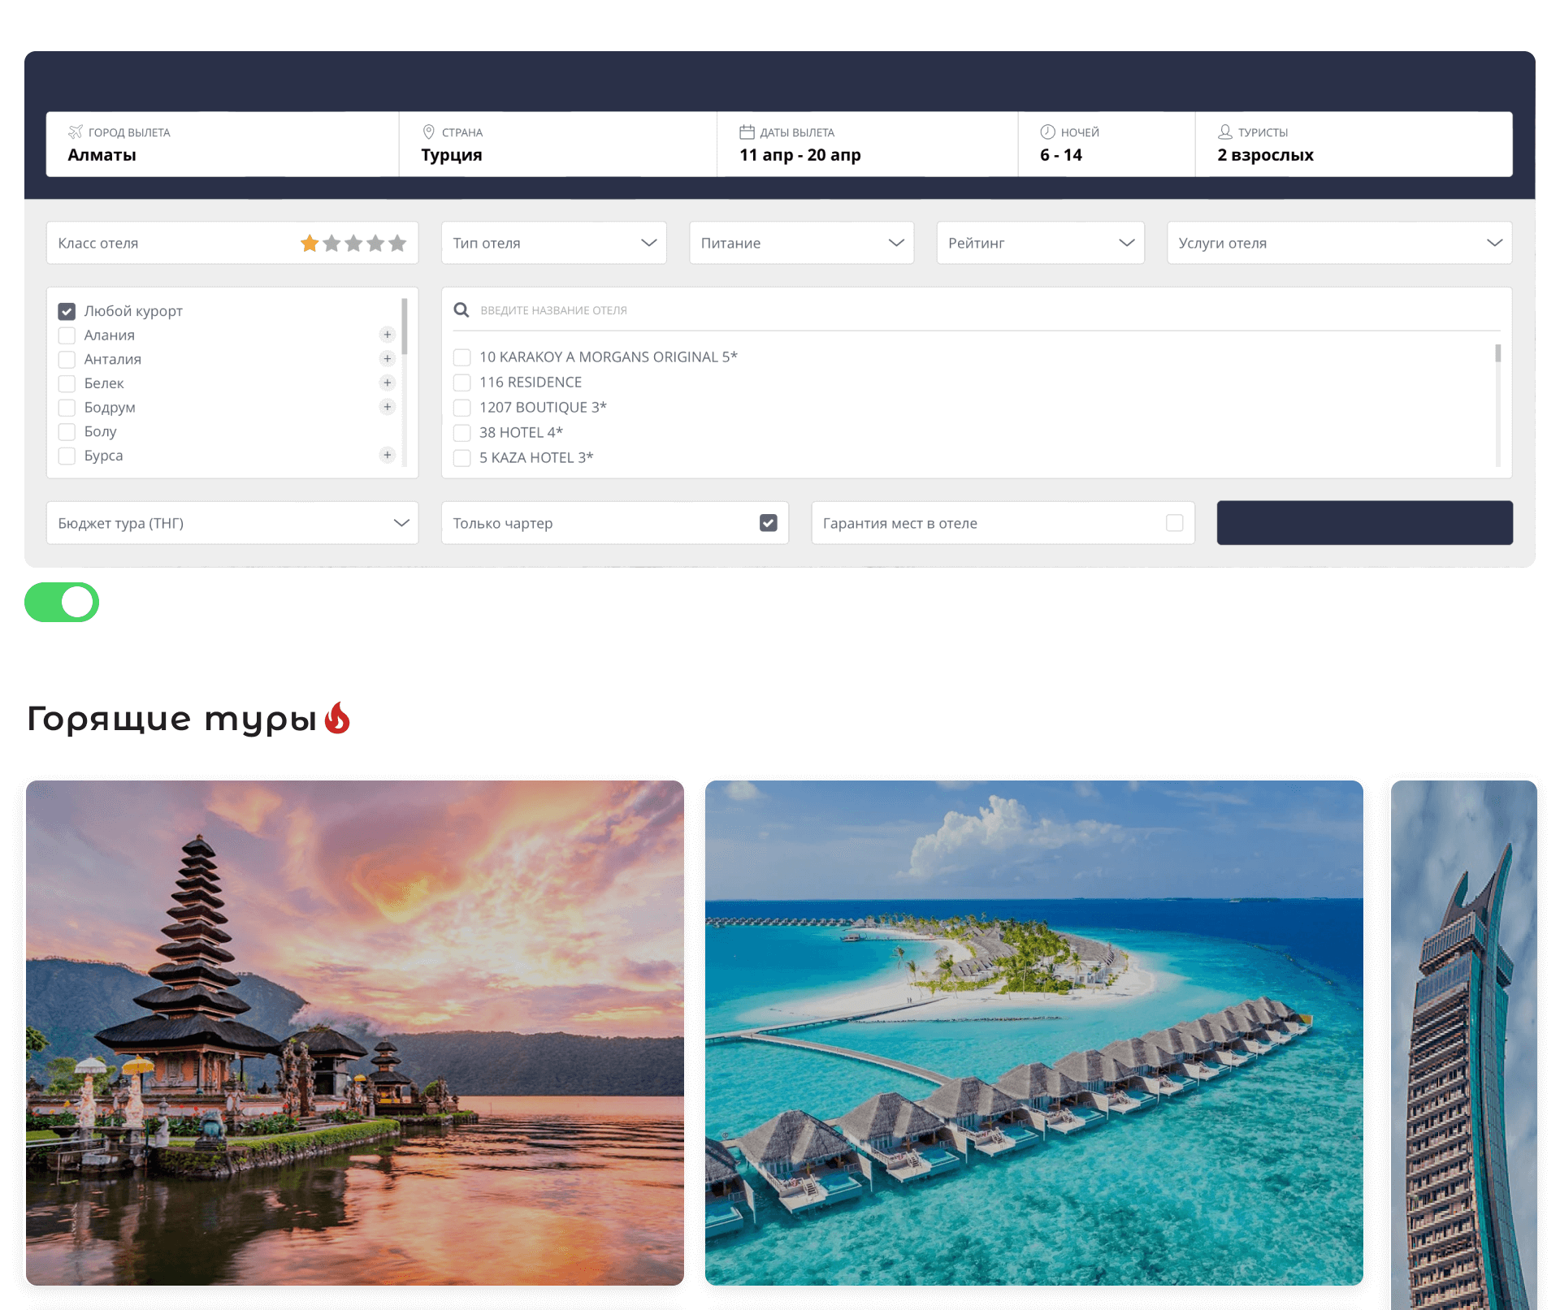This screenshot has width=1560, height=1310.
Task: Select the third star in Класс отеля
Action: 353,243
